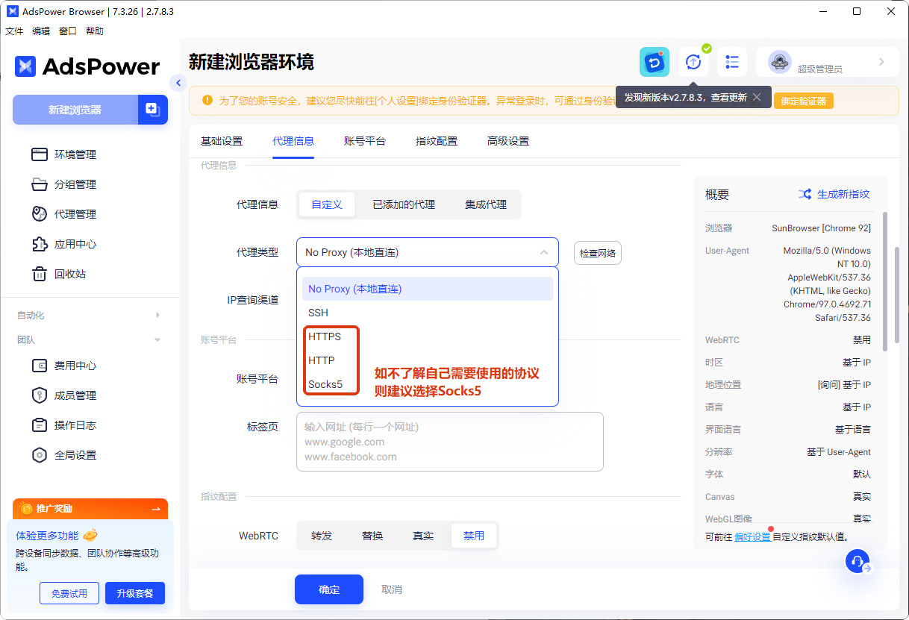The width and height of the screenshot is (909, 620).
Task: Open the task list icon in header
Action: click(732, 62)
